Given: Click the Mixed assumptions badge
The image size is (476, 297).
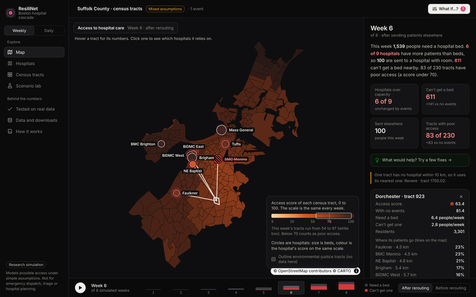Looking at the screenshot, I should point(165,9).
